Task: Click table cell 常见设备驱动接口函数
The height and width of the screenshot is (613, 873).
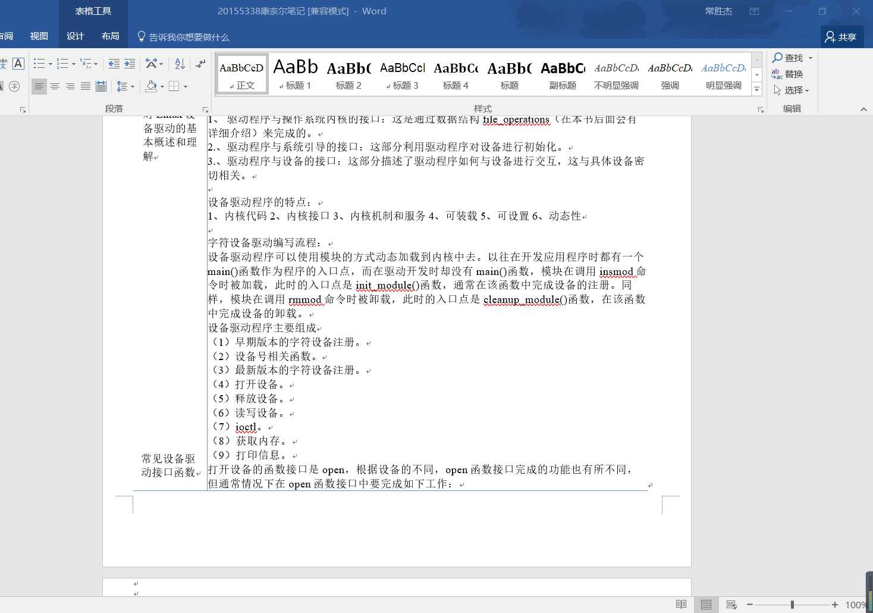Action: [168, 465]
